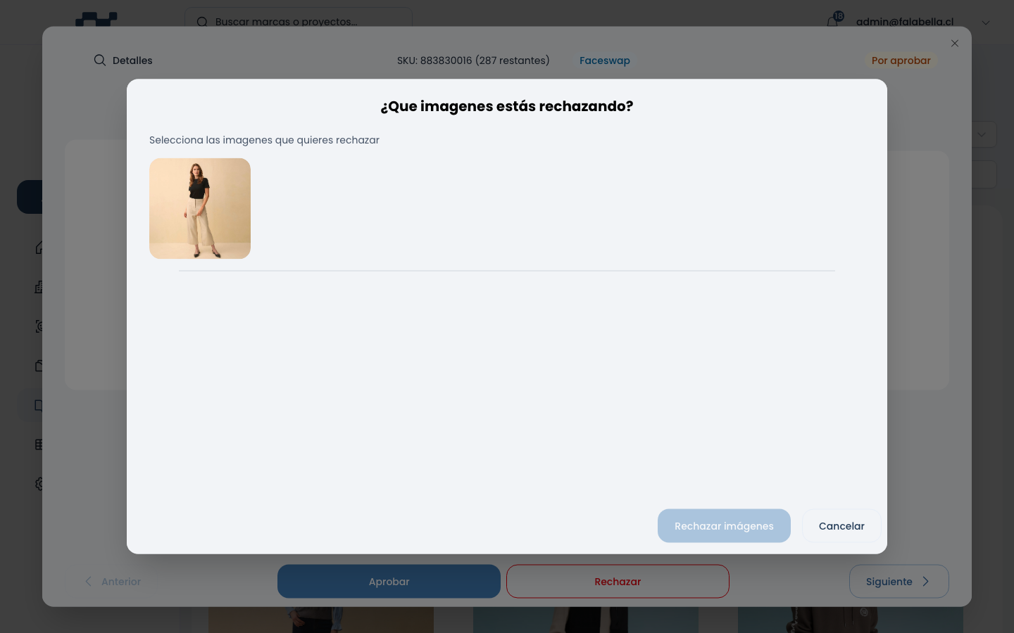Click the "¿Que imagenes estás rechazando?" heading
Image resolution: width=1014 pixels, height=633 pixels.
click(x=507, y=106)
